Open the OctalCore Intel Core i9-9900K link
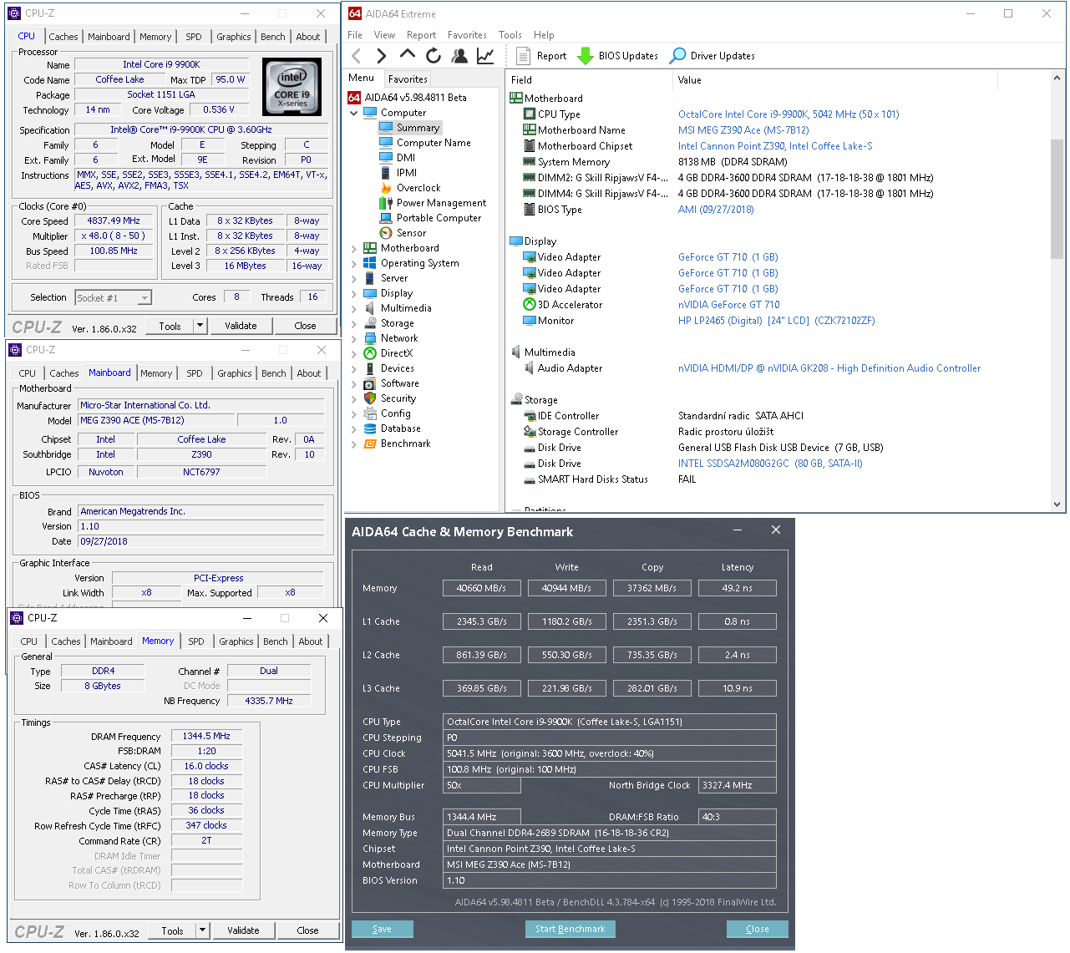This screenshot has width=1070, height=953. pyautogui.click(x=789, y=114)
